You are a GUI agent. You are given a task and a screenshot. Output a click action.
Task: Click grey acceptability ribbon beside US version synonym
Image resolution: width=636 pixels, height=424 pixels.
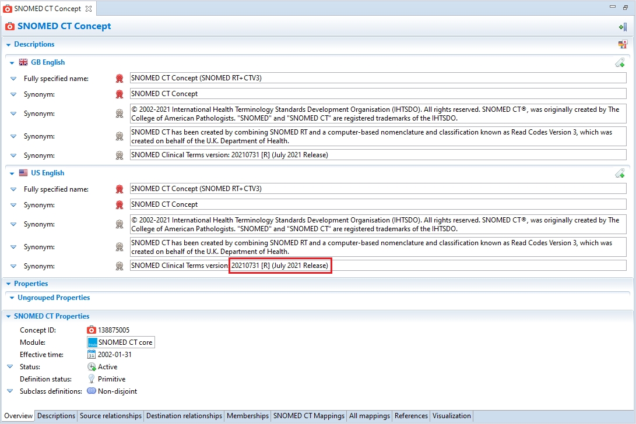(x=120, y=266)
